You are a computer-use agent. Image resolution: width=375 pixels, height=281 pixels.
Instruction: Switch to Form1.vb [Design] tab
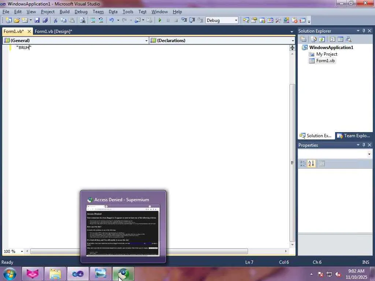(53, 31)
